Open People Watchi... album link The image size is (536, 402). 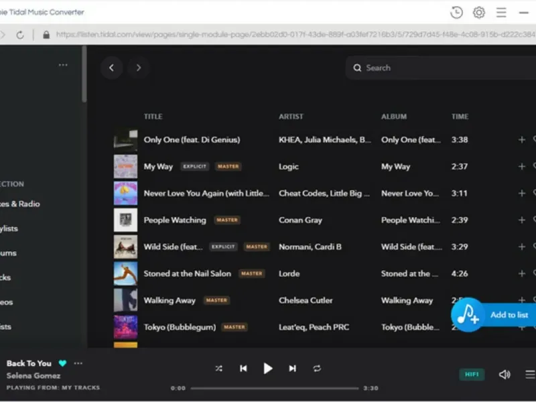click(411, 220)
